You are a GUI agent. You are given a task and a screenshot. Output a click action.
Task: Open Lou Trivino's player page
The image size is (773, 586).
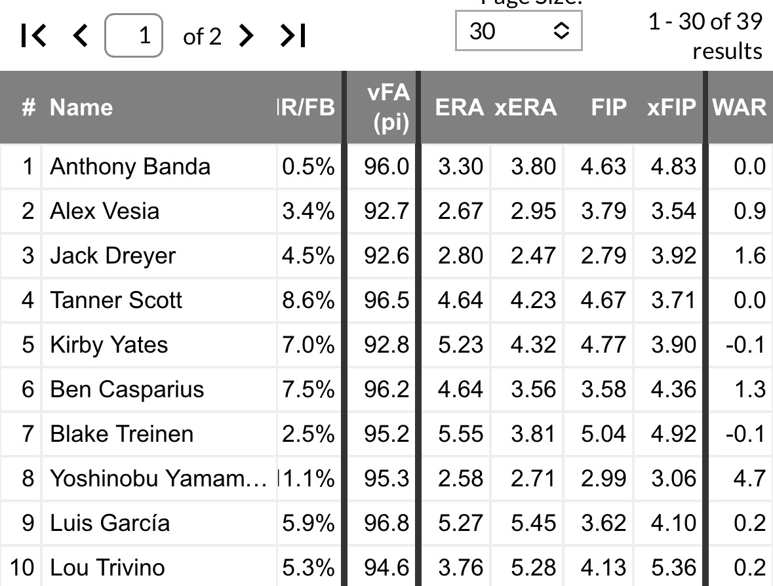107,568
